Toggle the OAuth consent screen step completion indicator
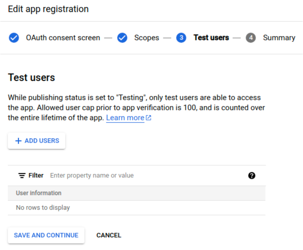303x250 pixels. coord(14,38)
